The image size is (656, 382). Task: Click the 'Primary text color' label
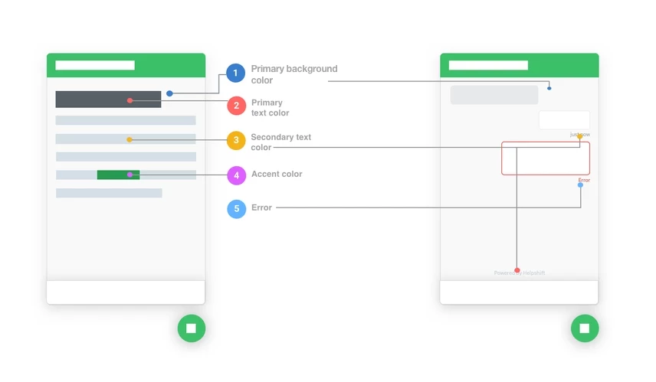pyautogui.click(x=270, y=107)
